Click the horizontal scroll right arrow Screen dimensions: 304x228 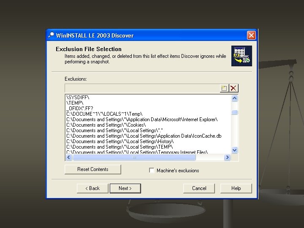click(x=227, y=157)
